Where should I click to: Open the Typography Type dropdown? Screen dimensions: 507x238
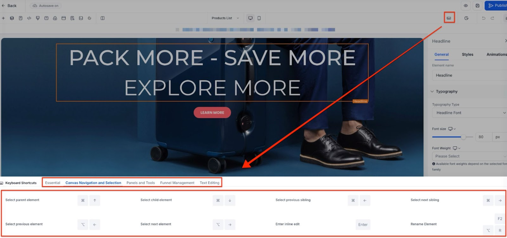(x=469, y=113)
